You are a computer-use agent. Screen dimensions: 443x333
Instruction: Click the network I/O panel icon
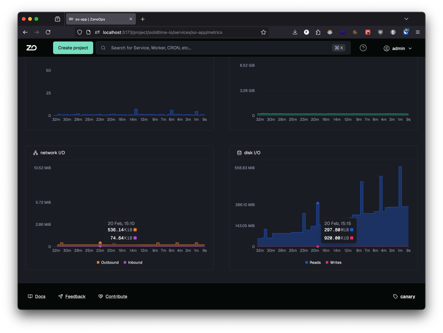coord(36,153)
